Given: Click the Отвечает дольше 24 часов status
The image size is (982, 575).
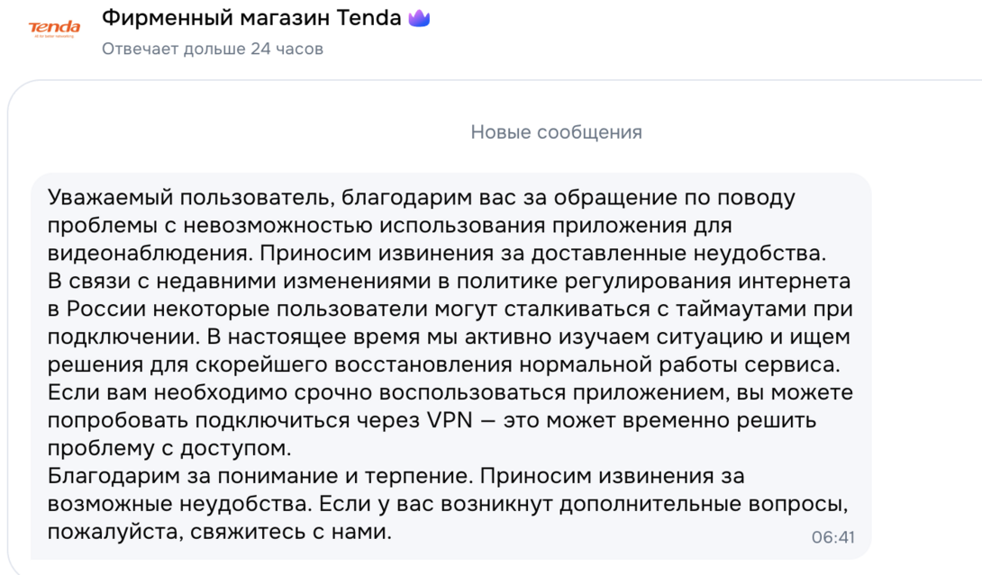Looking at the screenshot, I should (212, 49).
